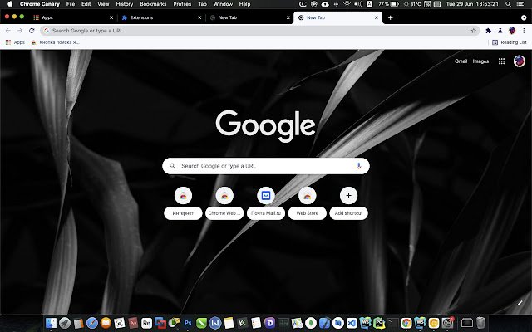The image size is (532, 332).
Task: Open the Tab menu
Action: point(202,4)
